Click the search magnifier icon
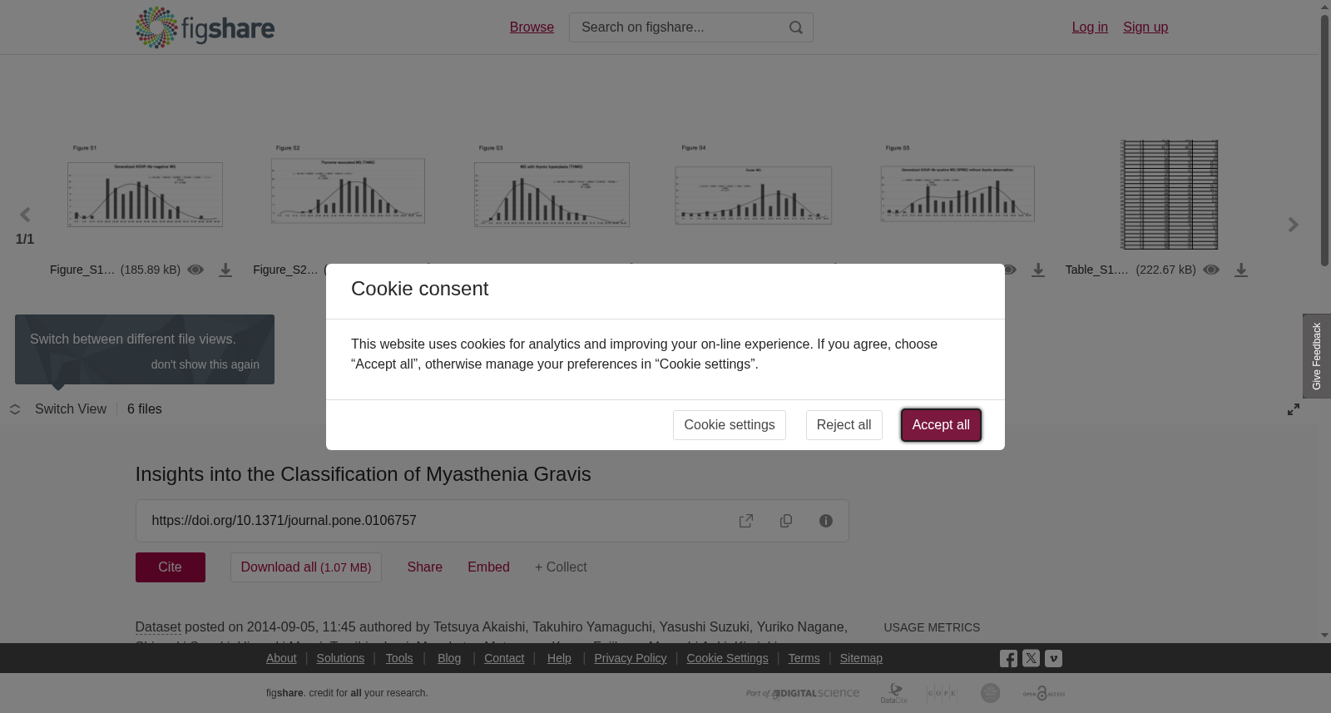Screen dimensions: 1331x713 pyautogui.click(x=796, y=27)
